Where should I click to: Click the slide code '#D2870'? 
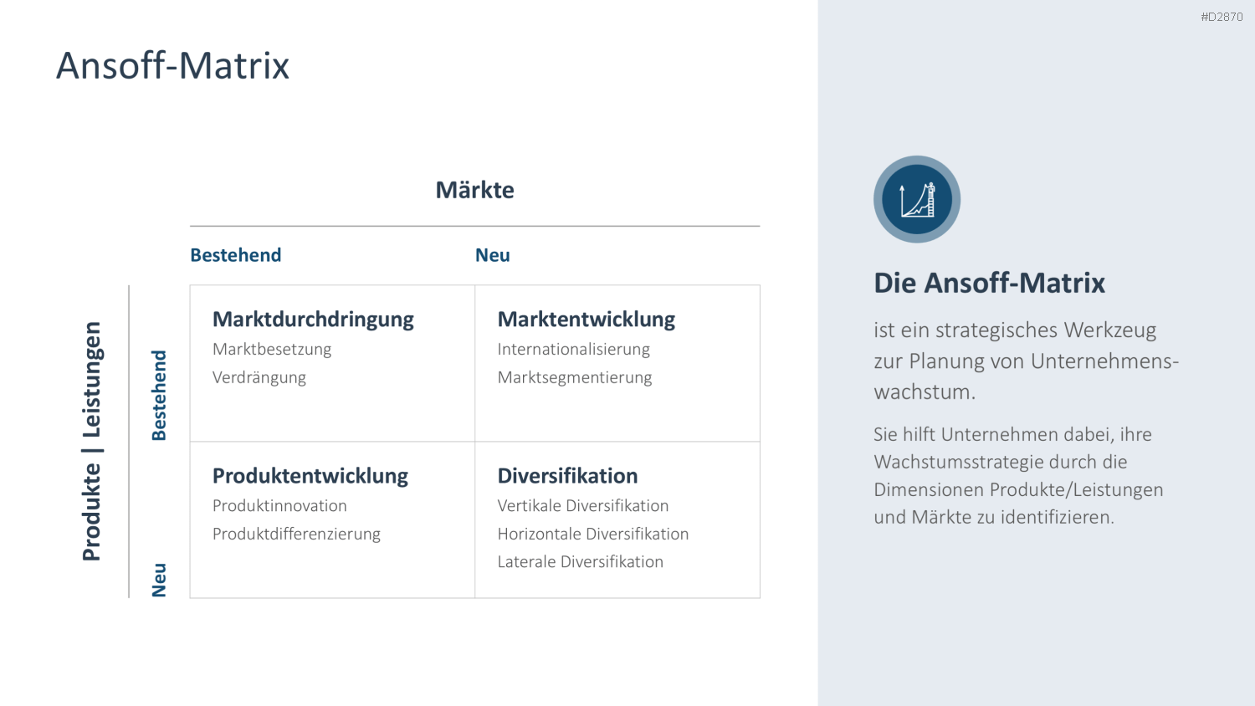pos(1222,17)
